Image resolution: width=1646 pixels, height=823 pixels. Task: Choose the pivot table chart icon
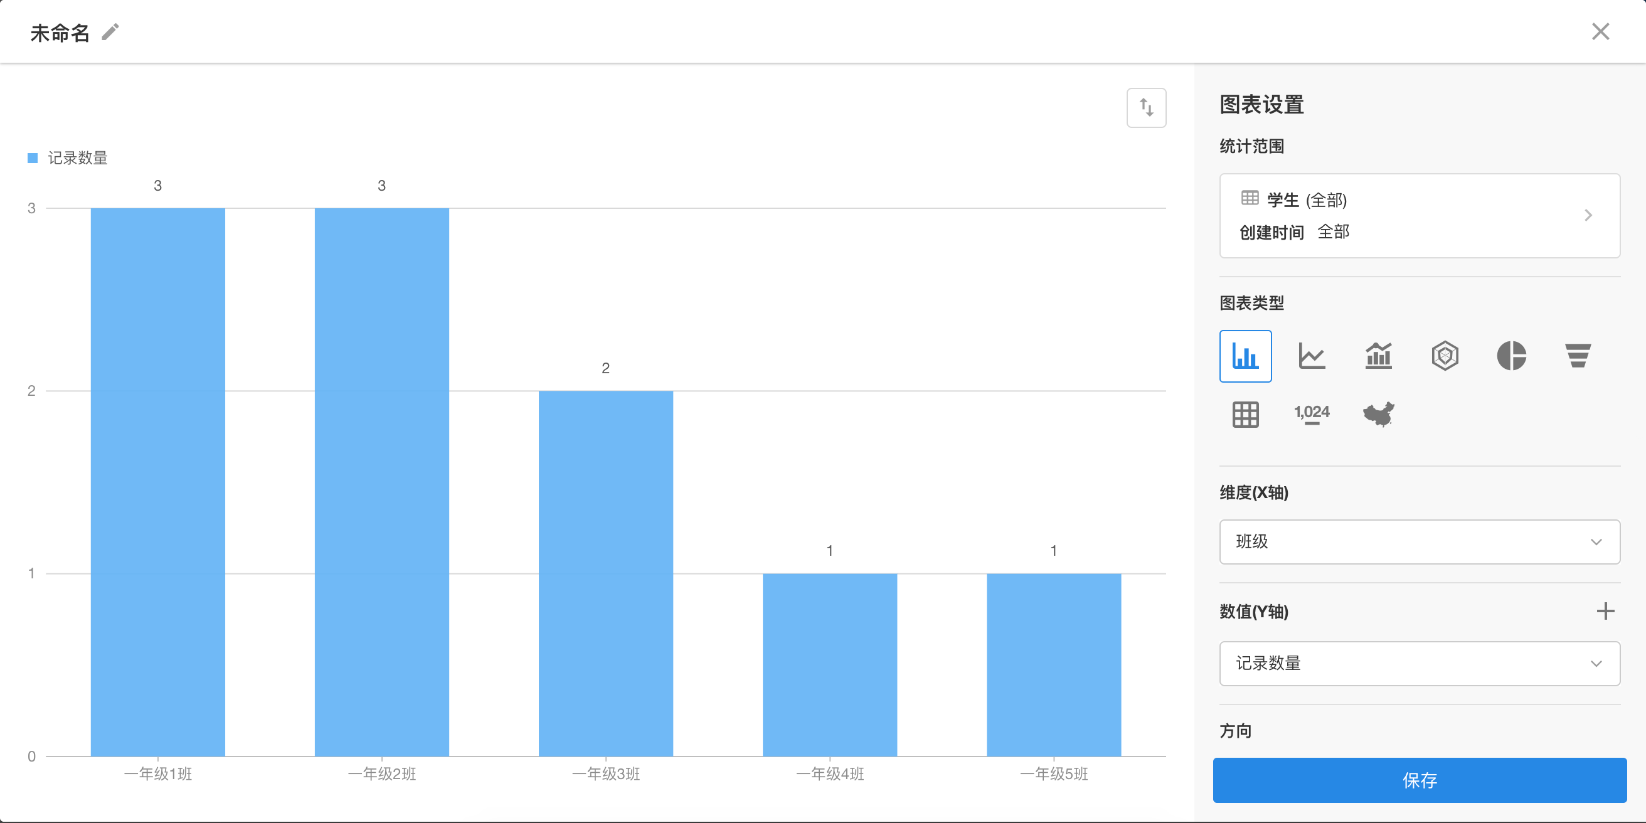coord(1245,415)
